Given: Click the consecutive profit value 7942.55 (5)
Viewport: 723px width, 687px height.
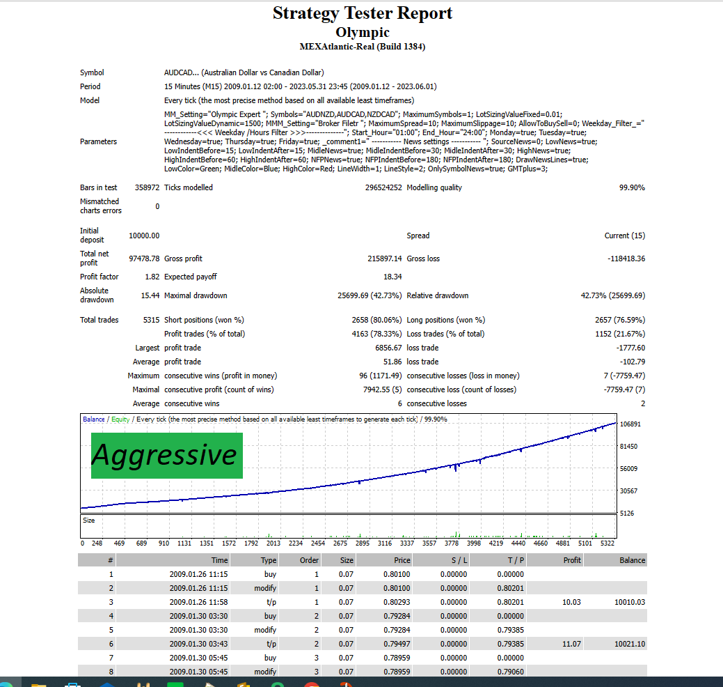Looking at the screenshot, I should pos(382,389).
